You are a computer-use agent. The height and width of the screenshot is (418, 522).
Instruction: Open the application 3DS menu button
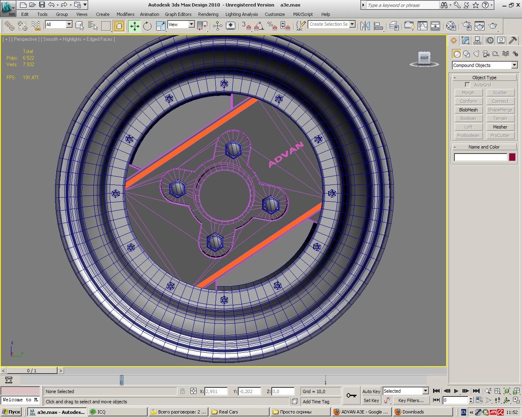pos(8,7)
